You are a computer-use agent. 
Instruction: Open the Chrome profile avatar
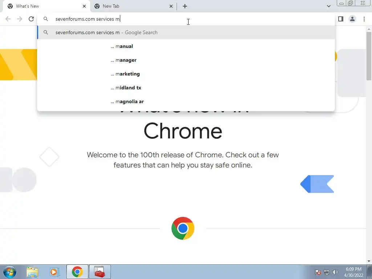pyautogui.click(x=352, y=19)
